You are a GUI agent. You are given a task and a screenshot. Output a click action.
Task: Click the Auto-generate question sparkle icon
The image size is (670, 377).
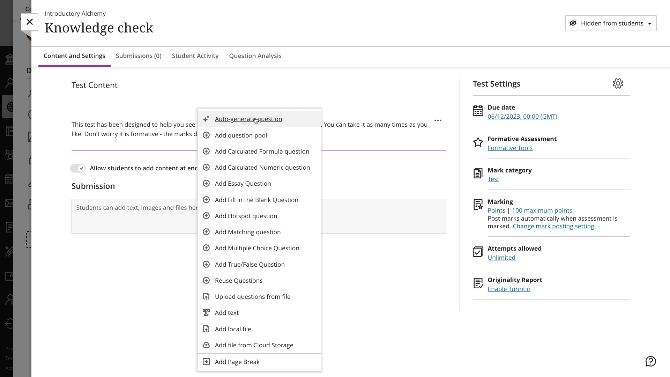pyautogui.click(x=206, y=119)
